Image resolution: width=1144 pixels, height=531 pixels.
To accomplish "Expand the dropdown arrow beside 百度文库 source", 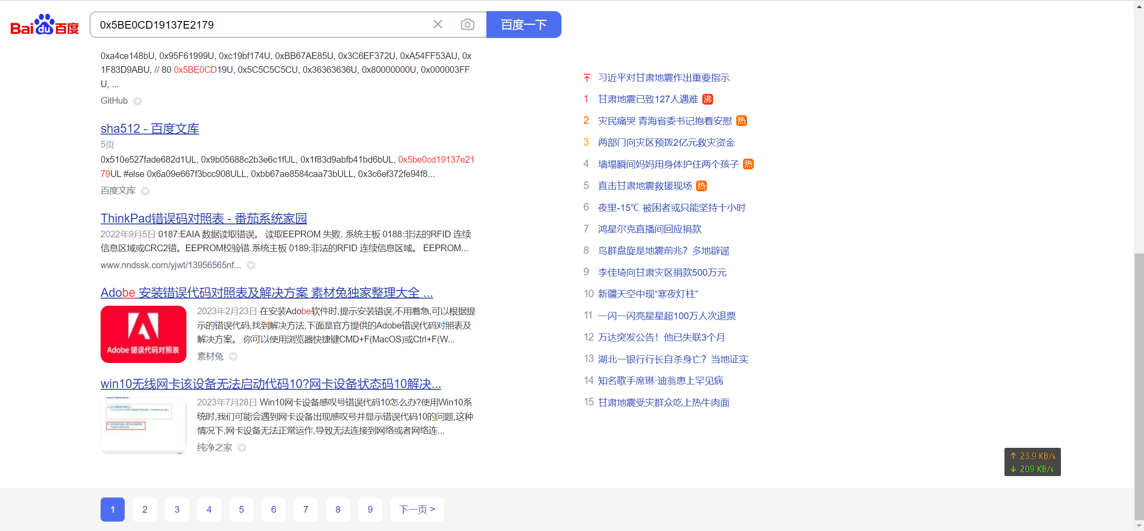I will click(x=145, y=191).
